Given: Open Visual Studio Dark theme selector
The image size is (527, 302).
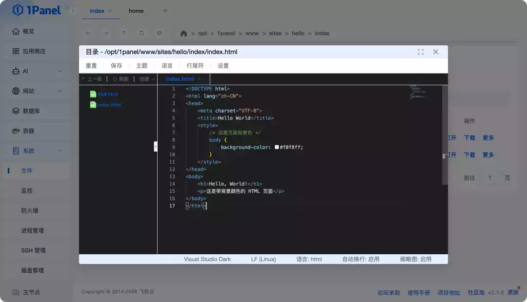Looking at the screenshot, I should pyautogui.click(x=207, y=259).
